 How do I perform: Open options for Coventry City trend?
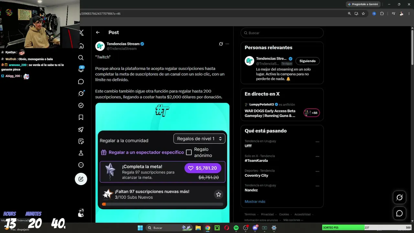pyautogui.click(x=317, y=171)
